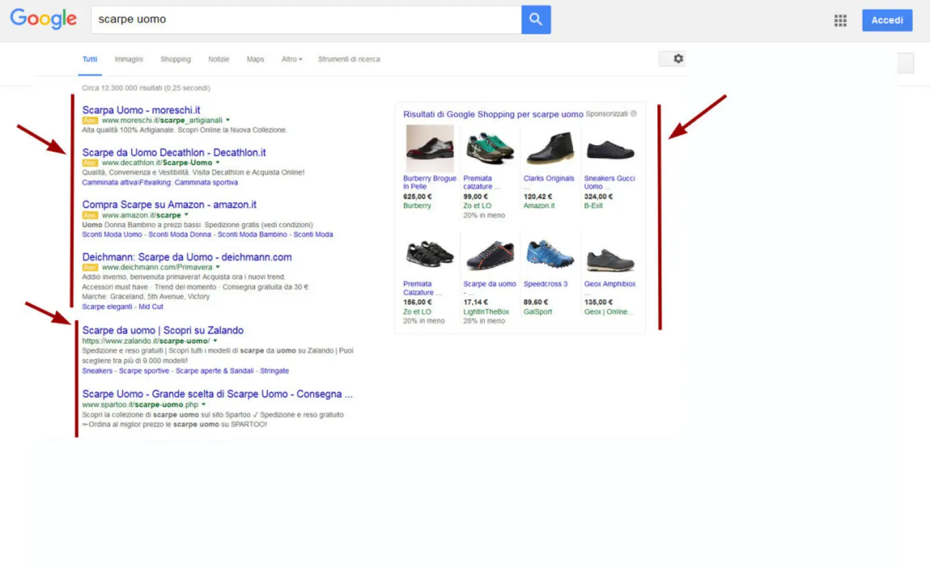This screenshot has width=930, height=567.
Task: Open the Scarpe sportive sitelink
Action: (x=144, y=371)
